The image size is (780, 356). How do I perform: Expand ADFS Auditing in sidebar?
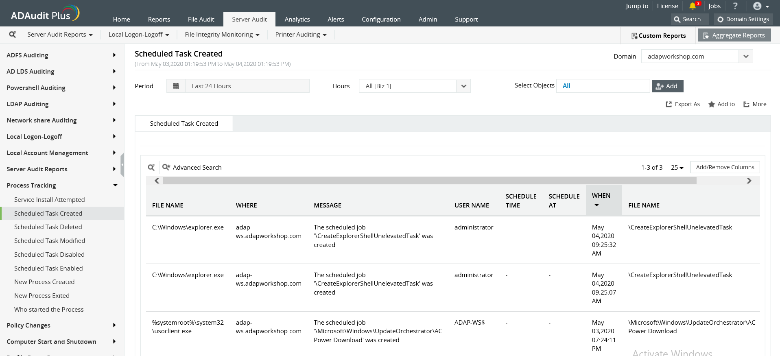pos(114,55)
